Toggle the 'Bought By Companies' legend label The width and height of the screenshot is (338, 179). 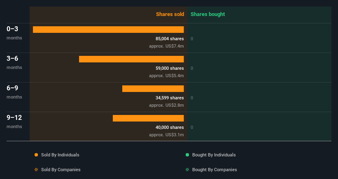click(214, 170)
